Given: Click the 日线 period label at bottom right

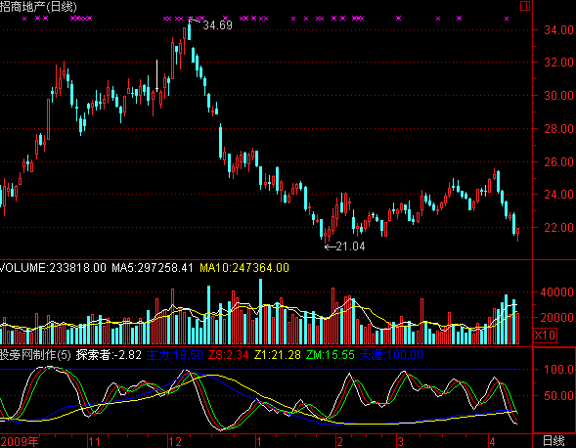Looking at the screenshot, I should pyautogui.click(x=554, y=440).
